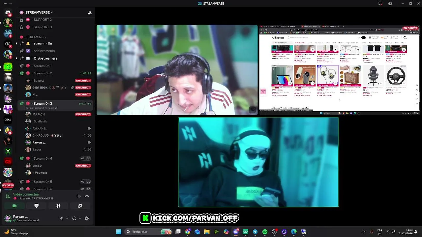Open the help icon in the title bar
Screen dimensions: 422x237
coord(390,3)
